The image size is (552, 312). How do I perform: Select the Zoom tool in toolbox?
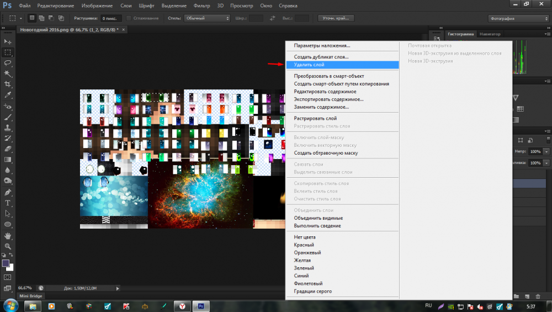(x=8, y=246)
